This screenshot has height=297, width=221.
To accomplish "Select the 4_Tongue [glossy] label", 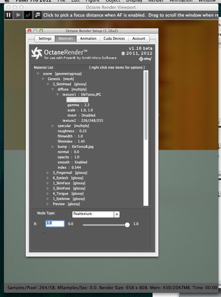I will 68,193.
